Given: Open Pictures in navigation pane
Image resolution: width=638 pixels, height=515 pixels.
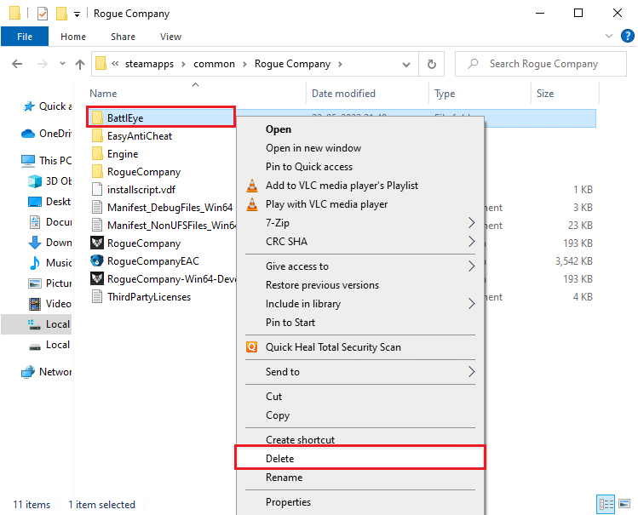Looking at the screenshot, I should click(49, 283).
